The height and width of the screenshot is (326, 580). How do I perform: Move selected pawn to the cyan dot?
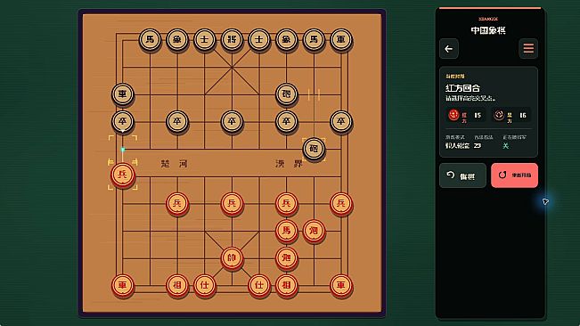pyautogui.click(x=123, y=150)
